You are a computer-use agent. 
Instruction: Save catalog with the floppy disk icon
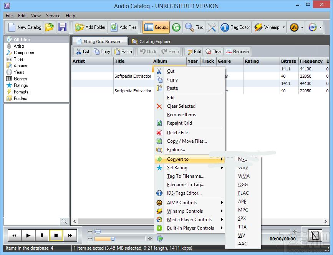pyautogui.click(x=63, y=27)
